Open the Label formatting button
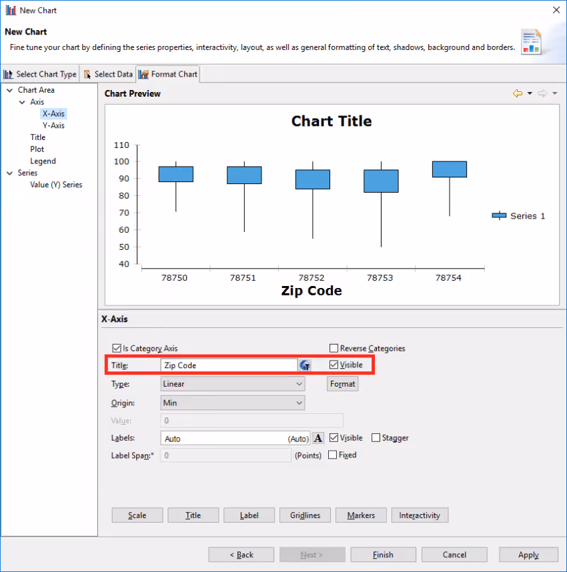 pos(249,515)
